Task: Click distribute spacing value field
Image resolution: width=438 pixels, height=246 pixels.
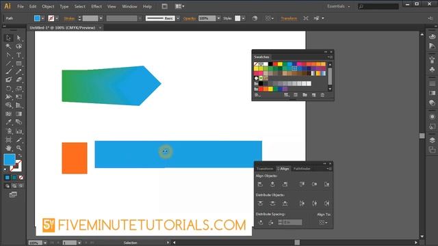Action: pyautogui.click(x=292, y=222)
